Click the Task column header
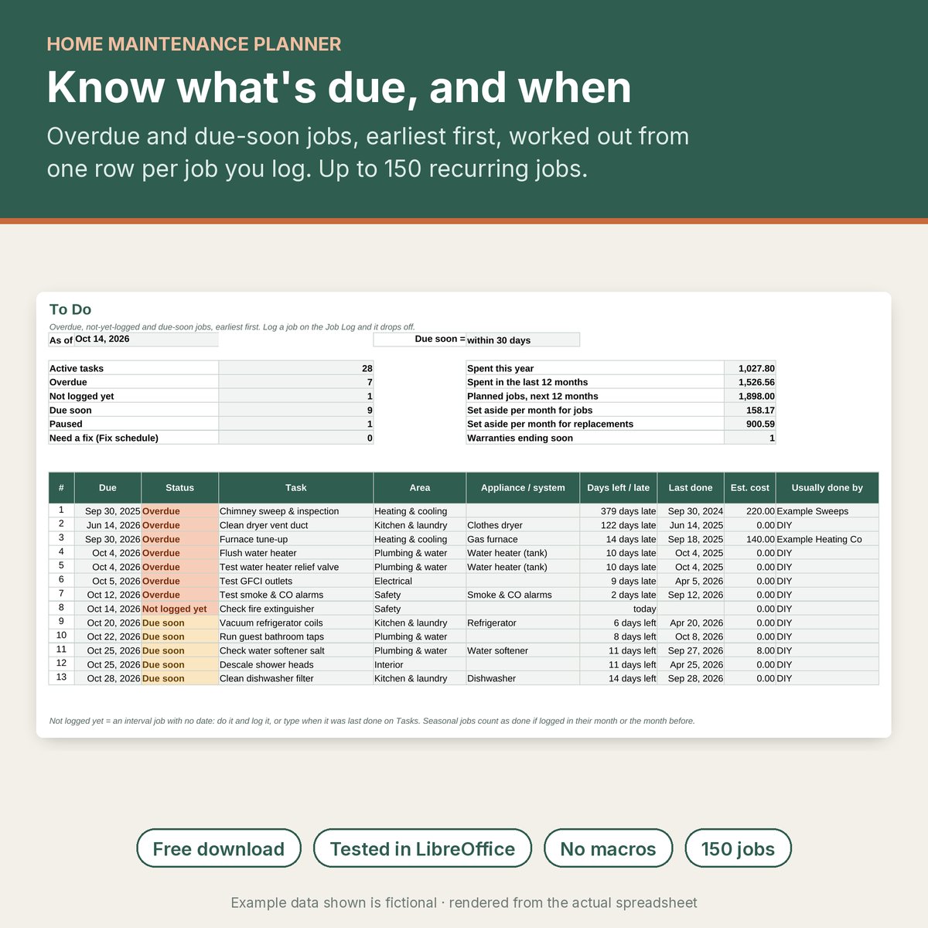This screenshot has width=928, height=928. tap(295, 488)
